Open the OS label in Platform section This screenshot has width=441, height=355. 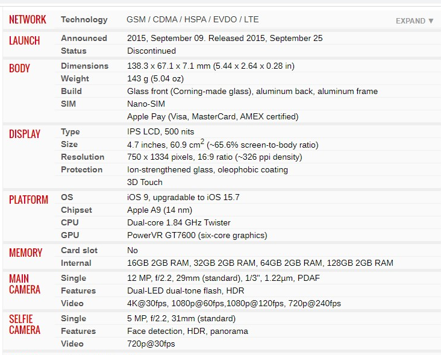click(67, 197)
